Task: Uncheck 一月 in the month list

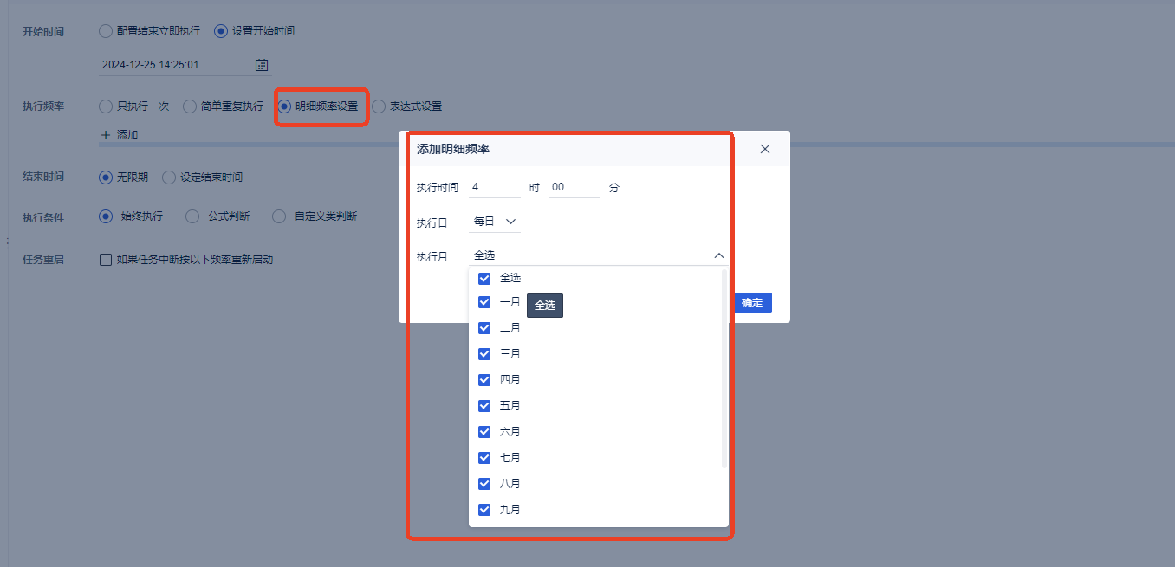Action: coord(484,302)
